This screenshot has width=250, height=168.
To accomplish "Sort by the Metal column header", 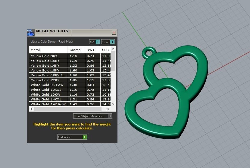I will click(48, 50).
